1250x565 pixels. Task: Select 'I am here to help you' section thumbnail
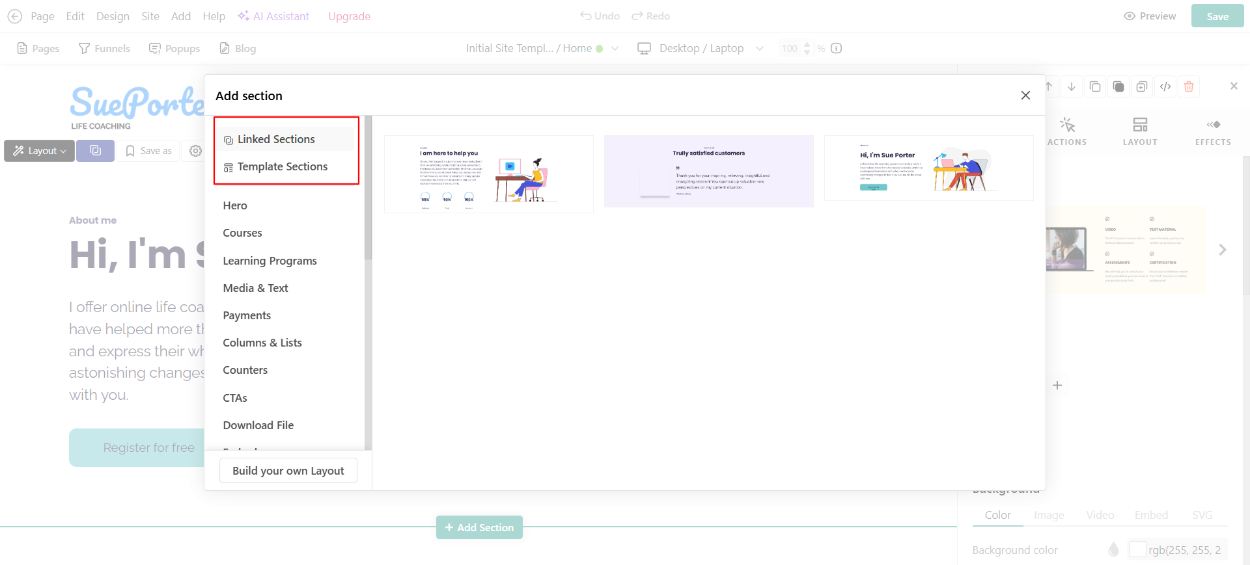(489, 174)
